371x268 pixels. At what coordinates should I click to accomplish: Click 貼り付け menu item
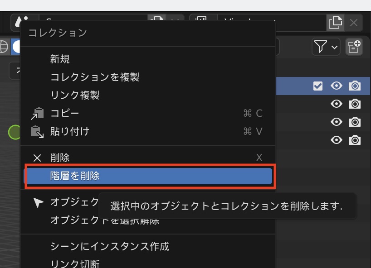pyautogui.click(x=69, y=132)
